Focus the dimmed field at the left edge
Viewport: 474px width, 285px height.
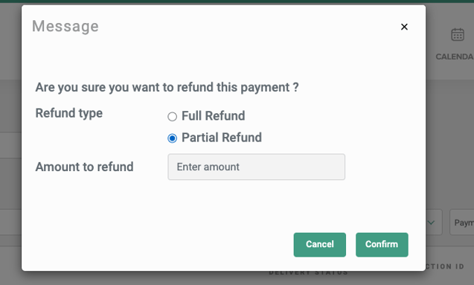coord(10,222)
